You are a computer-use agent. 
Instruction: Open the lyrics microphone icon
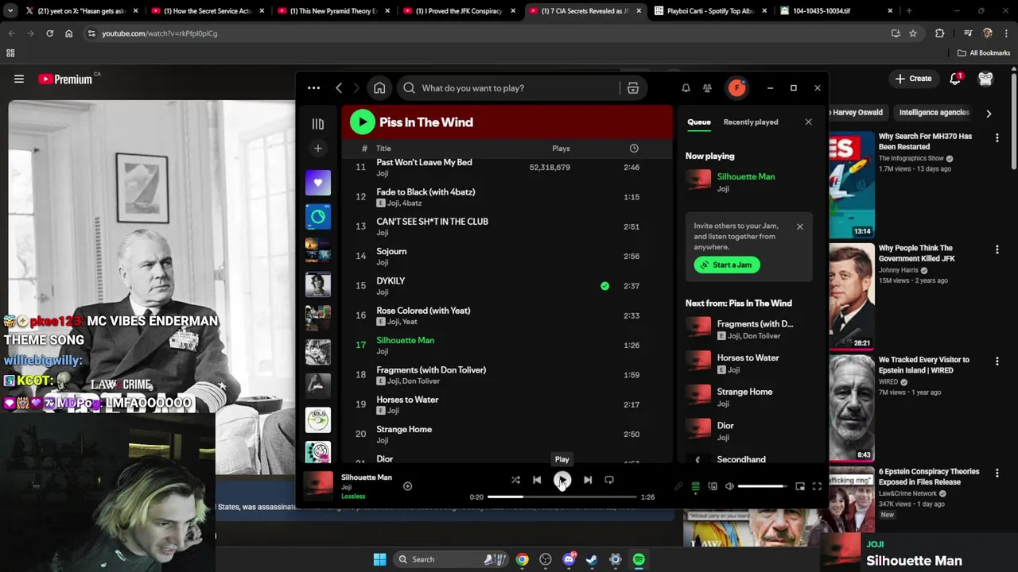678,486
